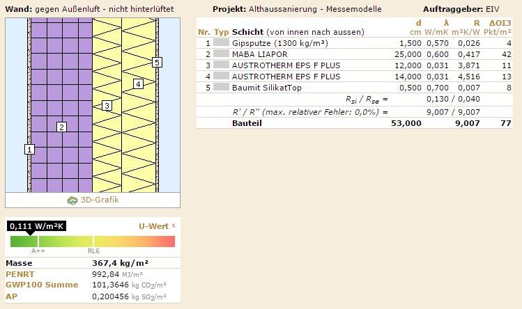This screenshot has height=309, width=522.
Task: Select the MABA LIAPOR layer name
Action: coord(260,54)
